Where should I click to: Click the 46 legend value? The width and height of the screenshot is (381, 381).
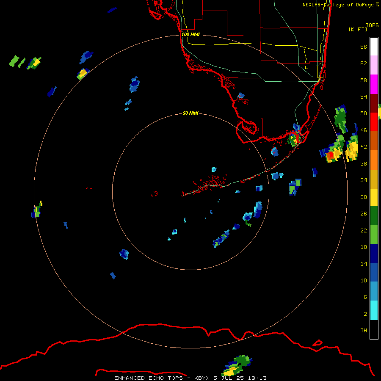tap(364, 130)
